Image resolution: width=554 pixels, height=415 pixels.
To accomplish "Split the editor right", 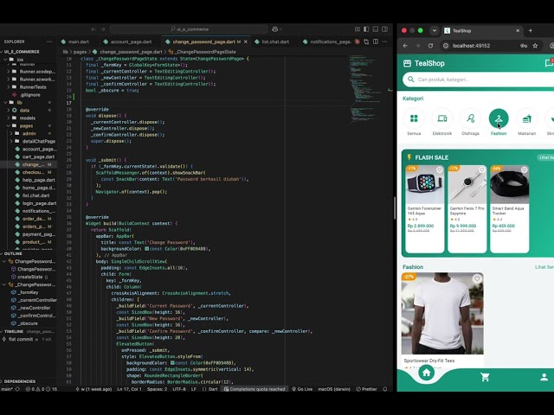I will coord(376,41).
